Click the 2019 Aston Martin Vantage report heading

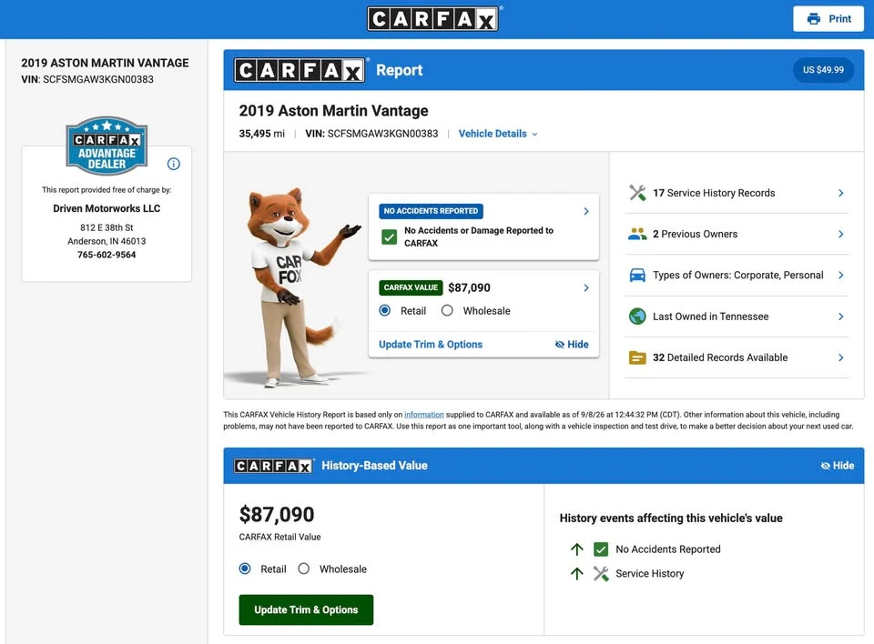click(x=333, y=111)
